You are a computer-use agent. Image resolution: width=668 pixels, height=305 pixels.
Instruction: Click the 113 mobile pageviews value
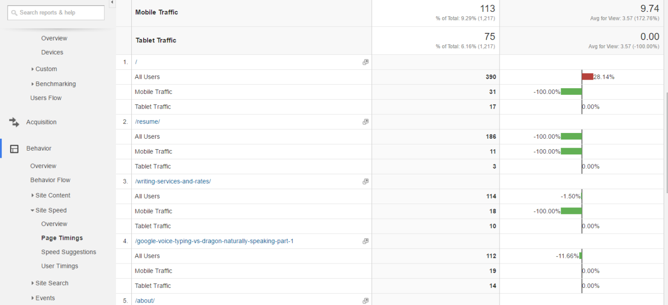(x=488, y=9)
